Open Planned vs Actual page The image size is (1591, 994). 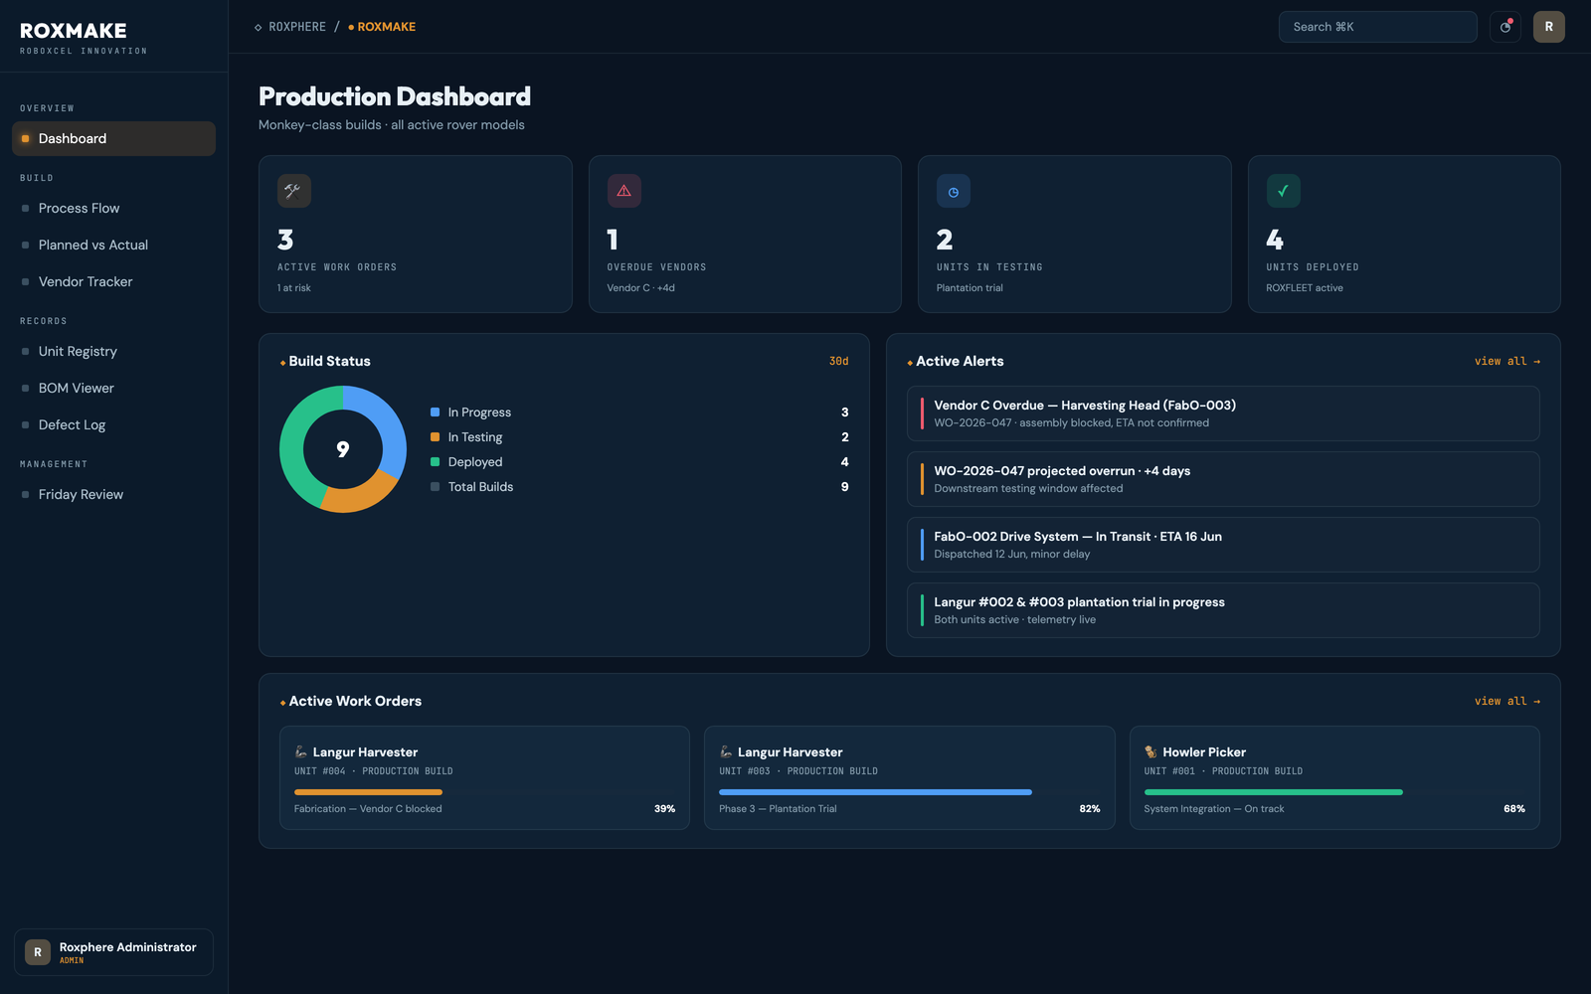point(113,245)
